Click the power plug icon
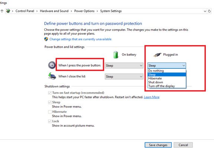Screen dimensions: 214x149 click(157, 55)
